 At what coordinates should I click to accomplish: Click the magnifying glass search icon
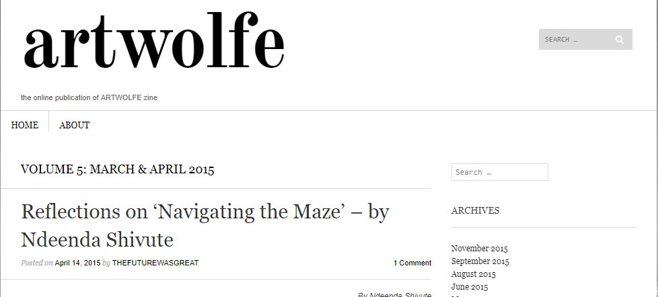pos(619,40)
